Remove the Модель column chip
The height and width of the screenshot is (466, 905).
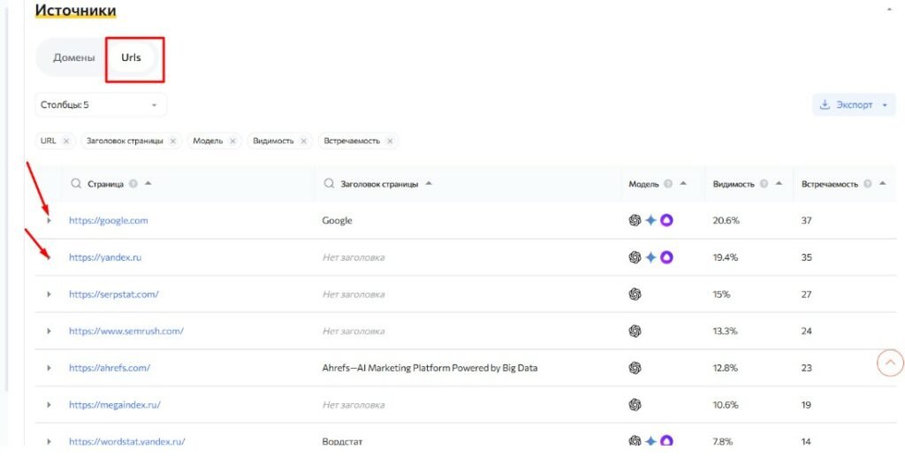pyautogui.click(x=232, y=141)
